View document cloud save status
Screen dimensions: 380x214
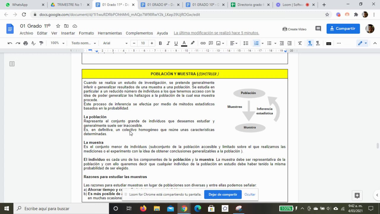pyautogui.click(x=75, y=26)
